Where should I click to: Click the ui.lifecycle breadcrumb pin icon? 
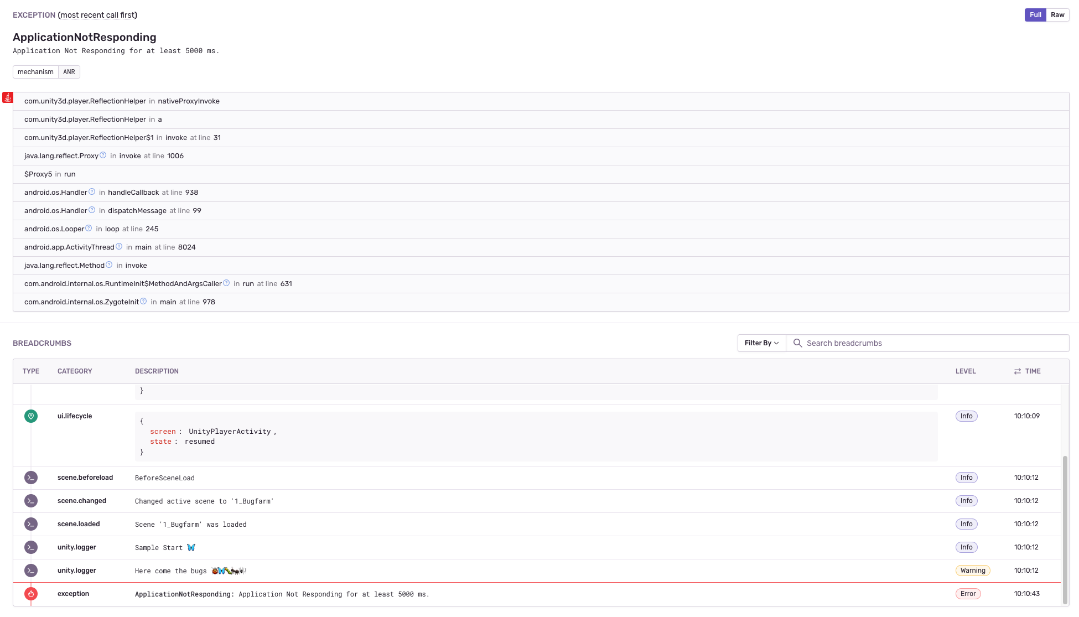(x=31, y=416)
